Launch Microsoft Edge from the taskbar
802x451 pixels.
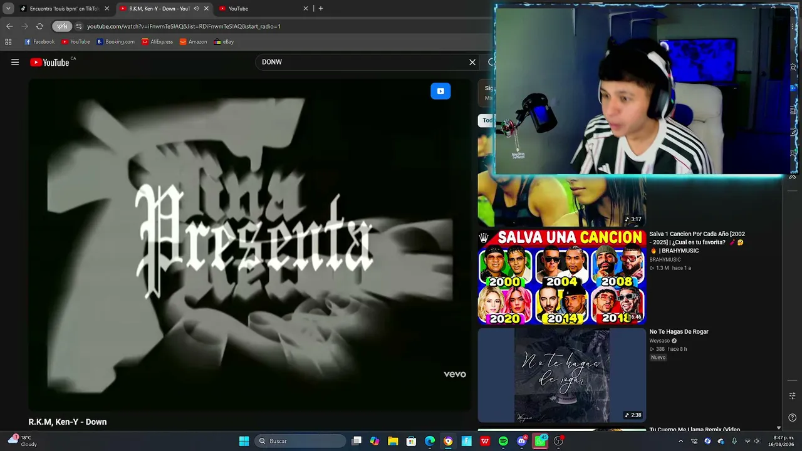point(430,441)
